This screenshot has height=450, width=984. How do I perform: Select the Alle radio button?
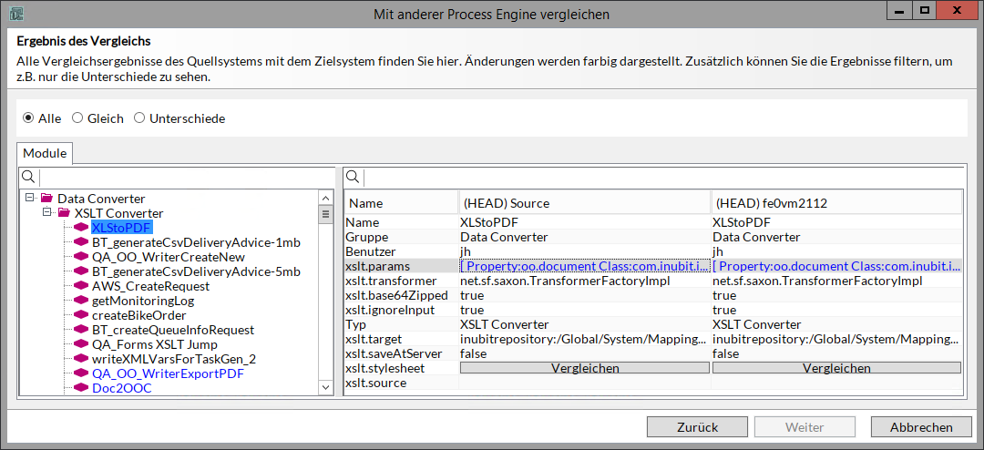[28, 118]
